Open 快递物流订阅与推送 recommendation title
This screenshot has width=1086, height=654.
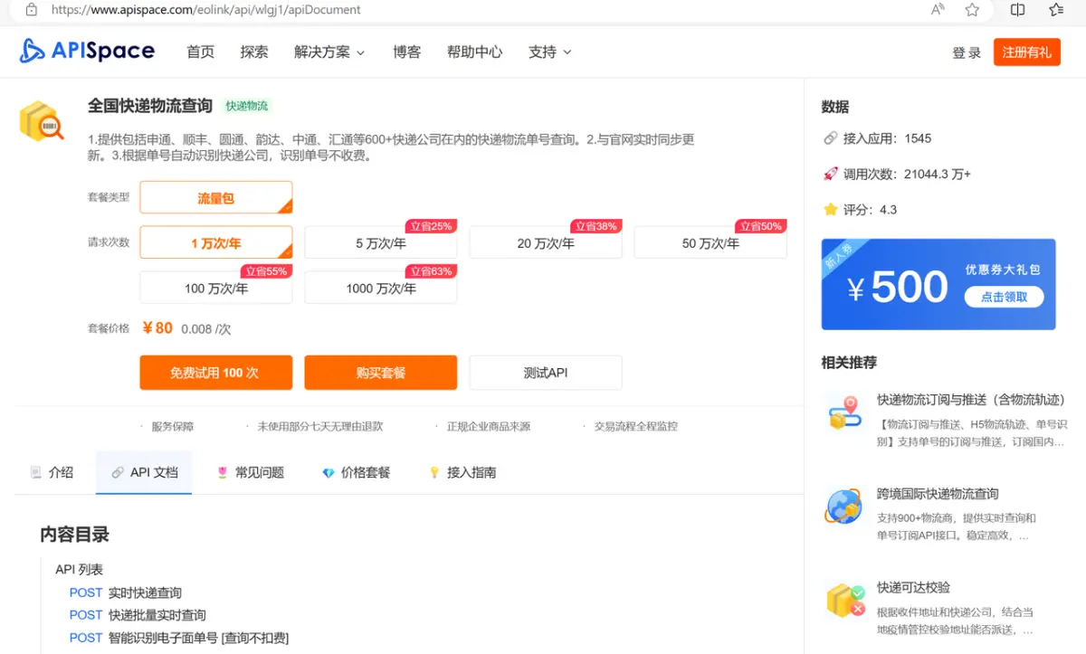coord(971,399)
